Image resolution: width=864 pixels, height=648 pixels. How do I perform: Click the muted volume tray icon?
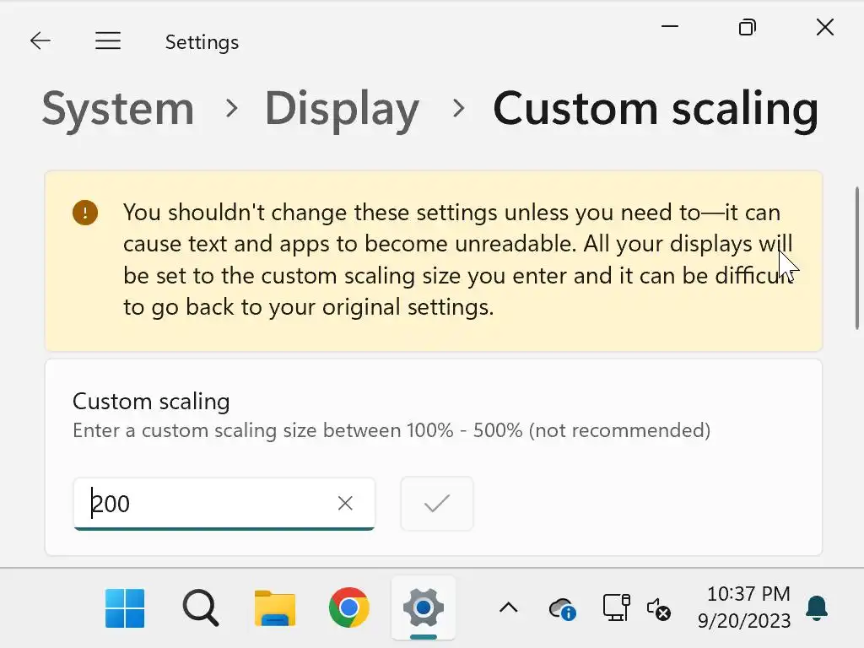tap(658, 608)
